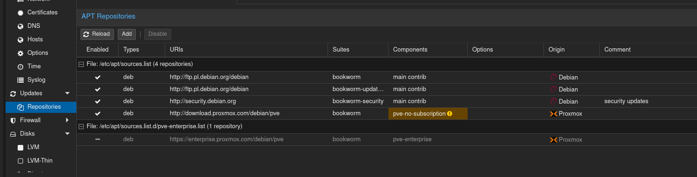The image size is (697, 177).
Task: Click Proxmox logo in pve-no-subscription row
Action: click(553, 113)
